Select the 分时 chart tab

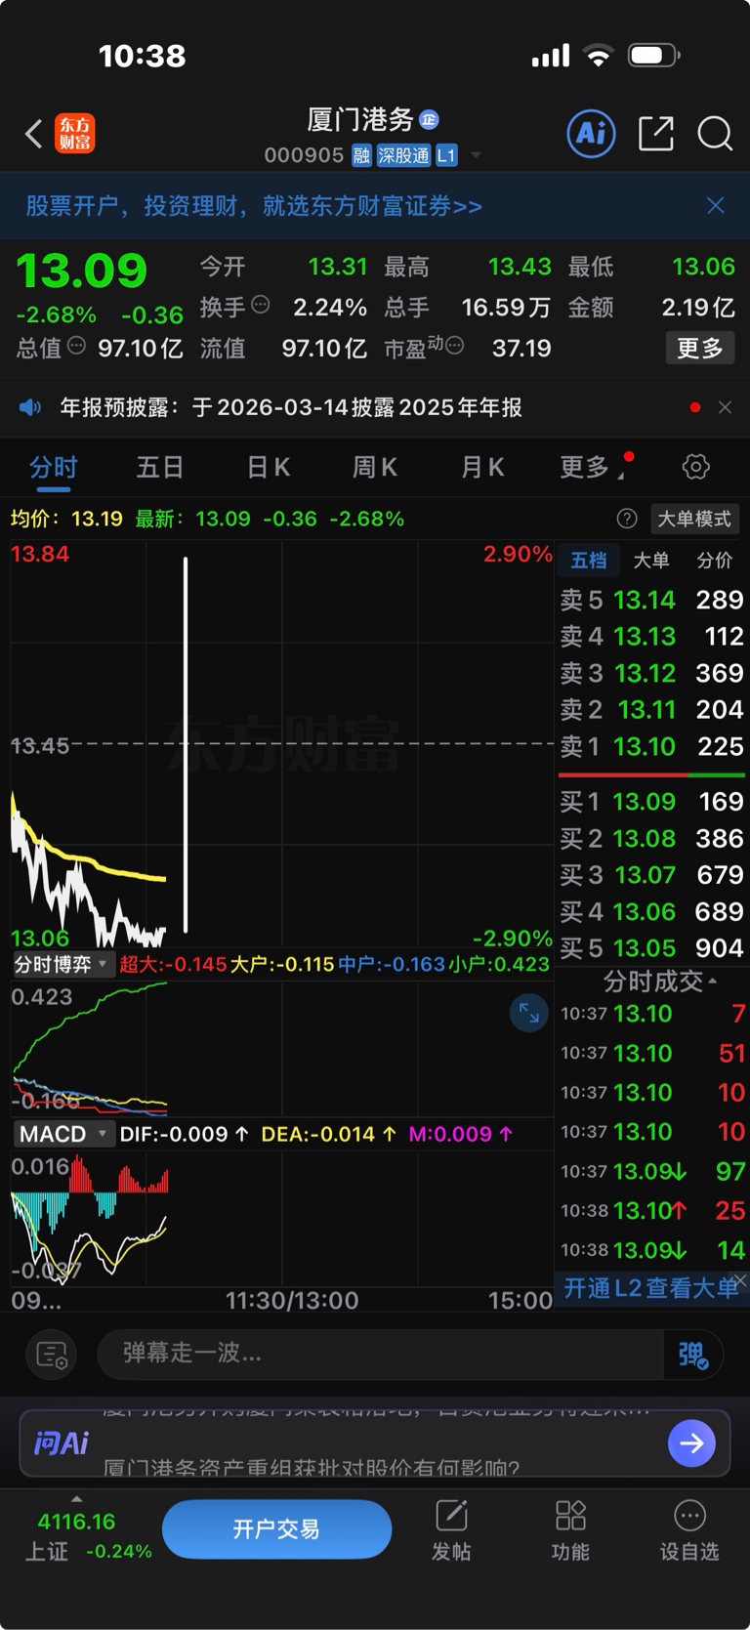point(53,467)
